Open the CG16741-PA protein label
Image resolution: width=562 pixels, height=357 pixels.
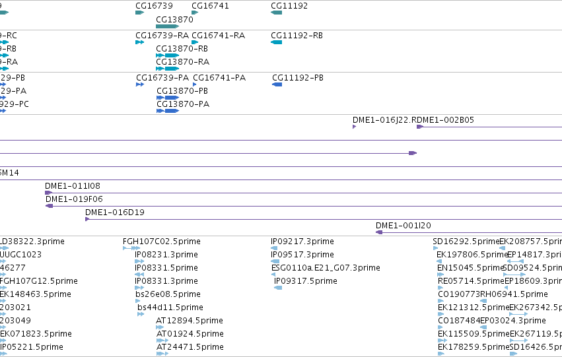(219, 78)
